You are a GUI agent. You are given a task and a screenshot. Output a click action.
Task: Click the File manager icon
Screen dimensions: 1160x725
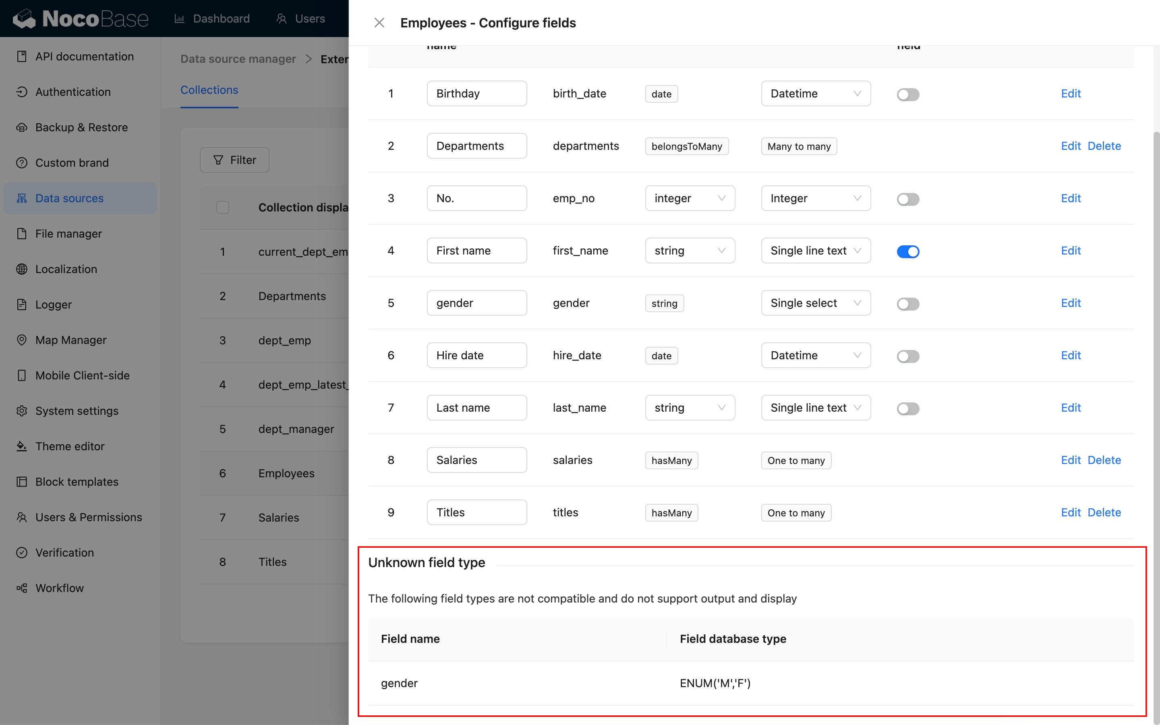(x=22, y=234)
